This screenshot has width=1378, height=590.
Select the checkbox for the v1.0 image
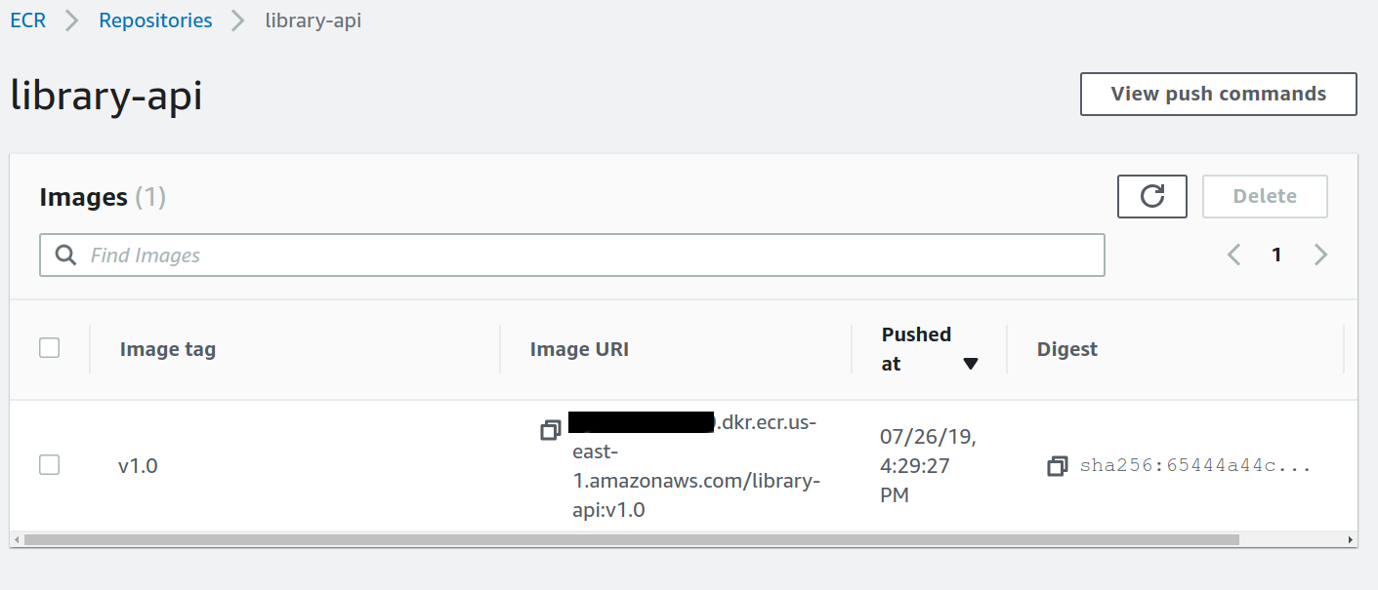tap(49, 465)
